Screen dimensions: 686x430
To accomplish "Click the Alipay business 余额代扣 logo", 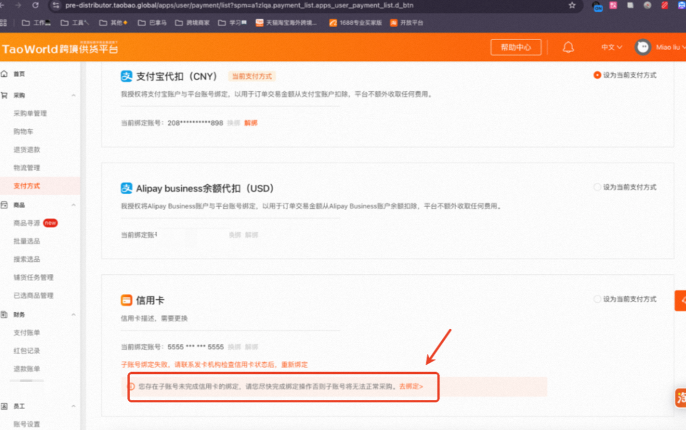I will tap(126, 188).
